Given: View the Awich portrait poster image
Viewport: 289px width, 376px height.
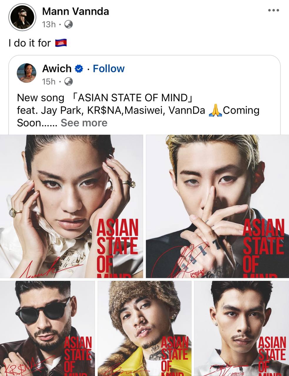Looking at the screenshot, I should point(71,206).
